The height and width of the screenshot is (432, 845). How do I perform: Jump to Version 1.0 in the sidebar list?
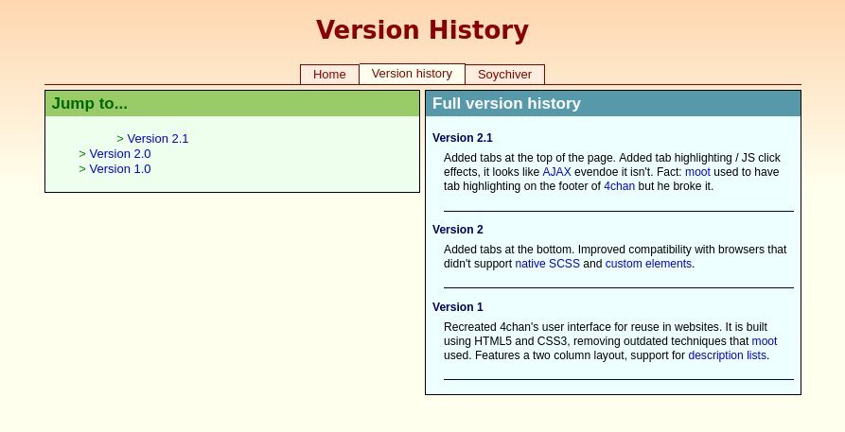(x=119, y=169)
